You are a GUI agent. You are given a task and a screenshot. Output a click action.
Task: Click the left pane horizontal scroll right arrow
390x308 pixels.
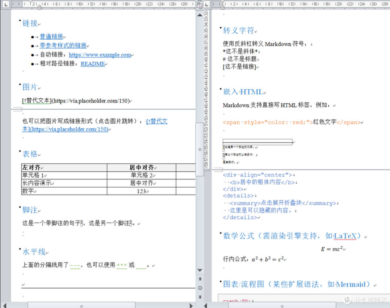pos(191,305)
